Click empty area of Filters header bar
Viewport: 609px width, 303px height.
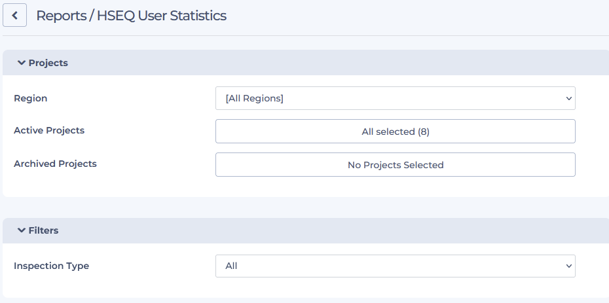point(327,230)
